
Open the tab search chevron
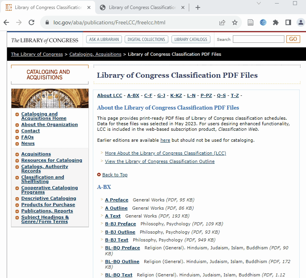[259, 3]
